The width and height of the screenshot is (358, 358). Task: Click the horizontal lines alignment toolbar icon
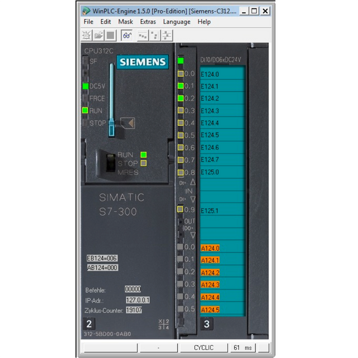pos(167,35)
